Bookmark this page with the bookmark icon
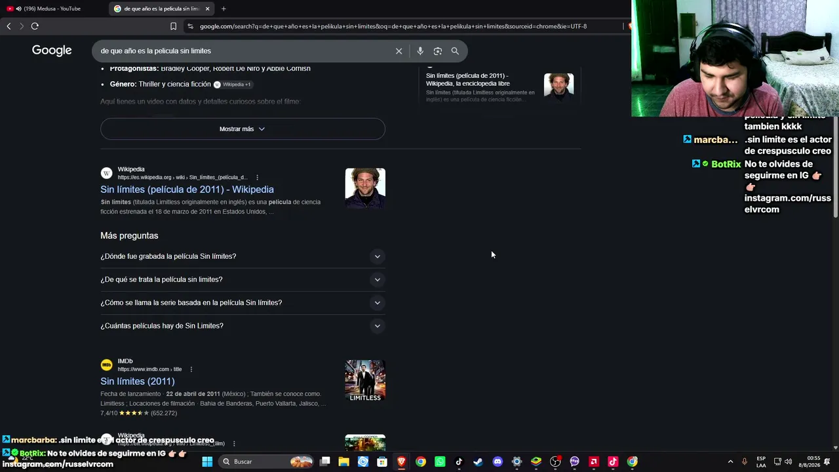This screenshot has height=472, width=839. pos(173,26)
